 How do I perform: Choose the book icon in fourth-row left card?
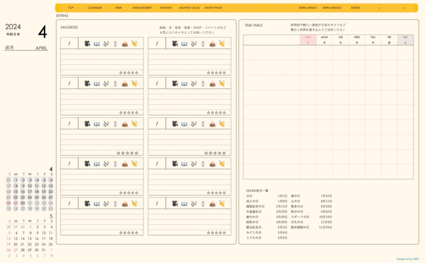[x=97, y=164]
